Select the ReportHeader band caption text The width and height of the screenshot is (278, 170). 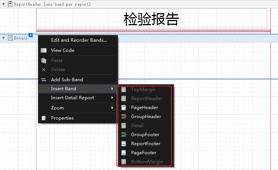point(52,4)
